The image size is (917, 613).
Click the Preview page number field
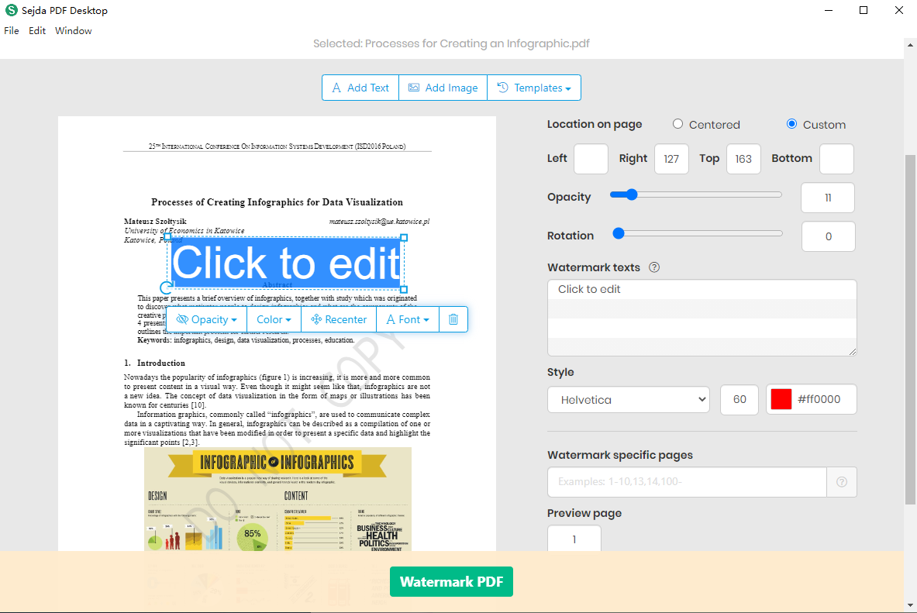574,538
